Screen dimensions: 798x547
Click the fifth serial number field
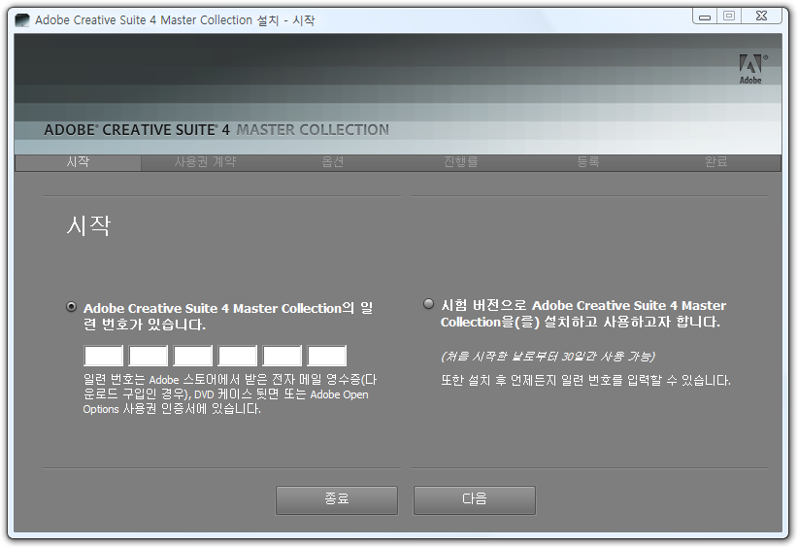[x=282, y=356]
